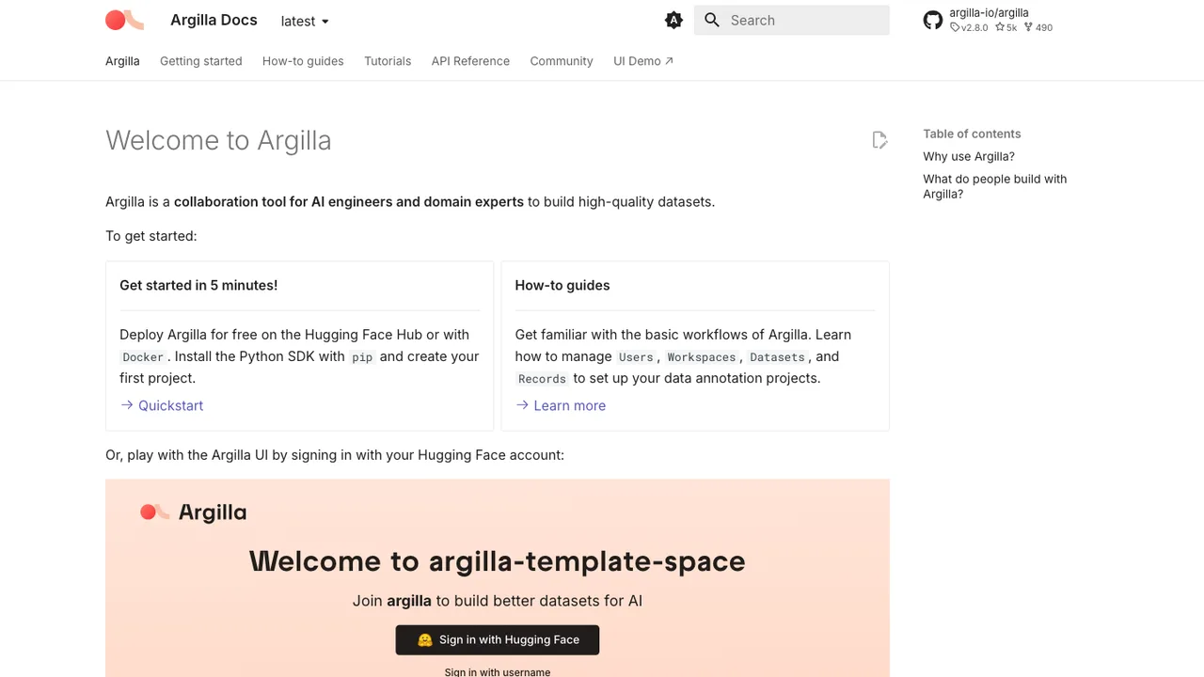Open the Community tab
Viewport: 1204px width, 677px height.
point(562,61)
